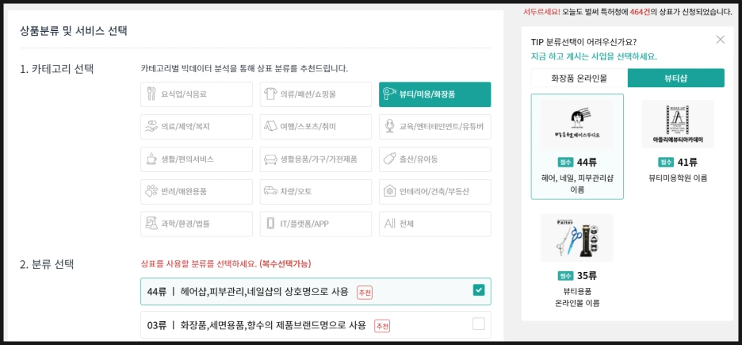This screenshot has width=742, height=345.
Task: Click the house icon for 인테리어/건축/부동산
Action: (390, 191)
